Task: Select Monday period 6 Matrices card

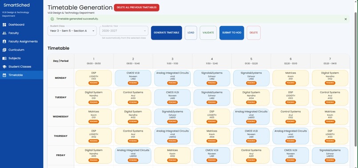Action: [x=290, y=78]
